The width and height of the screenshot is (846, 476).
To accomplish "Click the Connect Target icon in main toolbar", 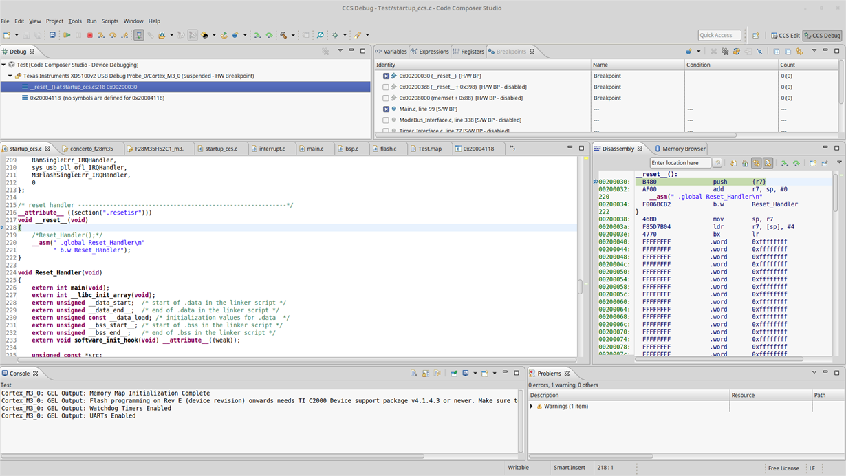I will pos(138,34).
